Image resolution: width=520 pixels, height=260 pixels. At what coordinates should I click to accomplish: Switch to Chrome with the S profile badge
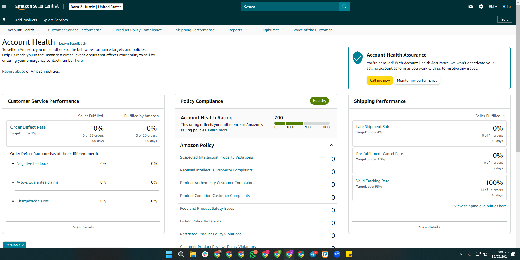[289, 254]
